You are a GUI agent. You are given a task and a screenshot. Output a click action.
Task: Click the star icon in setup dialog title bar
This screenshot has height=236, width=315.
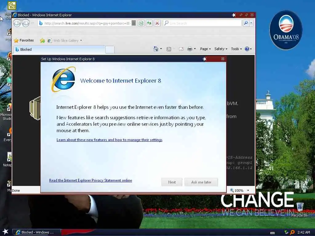[x=205, y=59]
